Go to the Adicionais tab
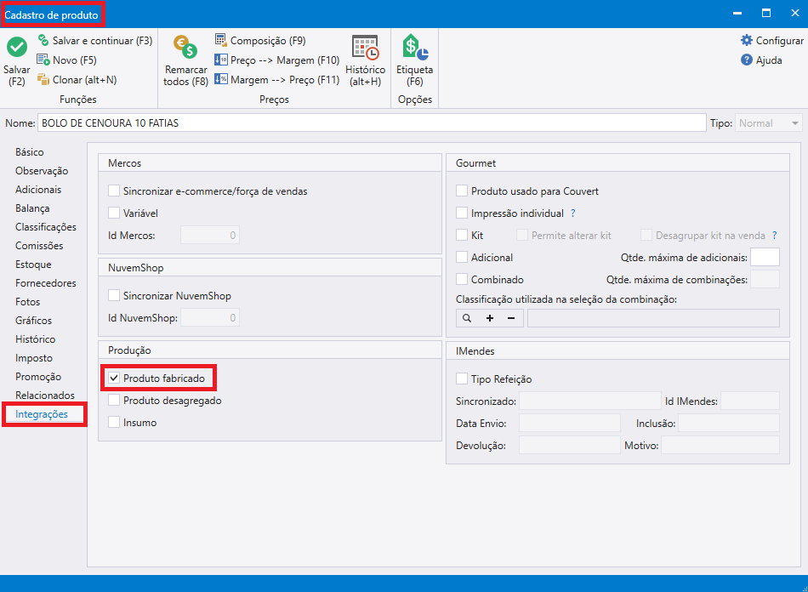The width and height of the screenshot is (808, 592). (x=38, y=190)
